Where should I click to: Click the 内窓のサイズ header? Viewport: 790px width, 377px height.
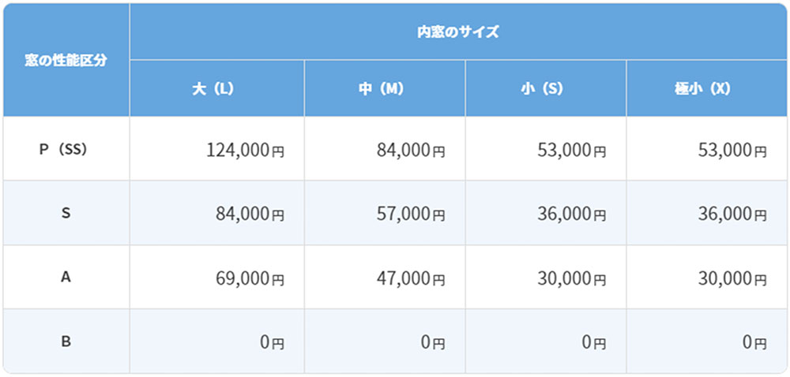click(458, 32)
